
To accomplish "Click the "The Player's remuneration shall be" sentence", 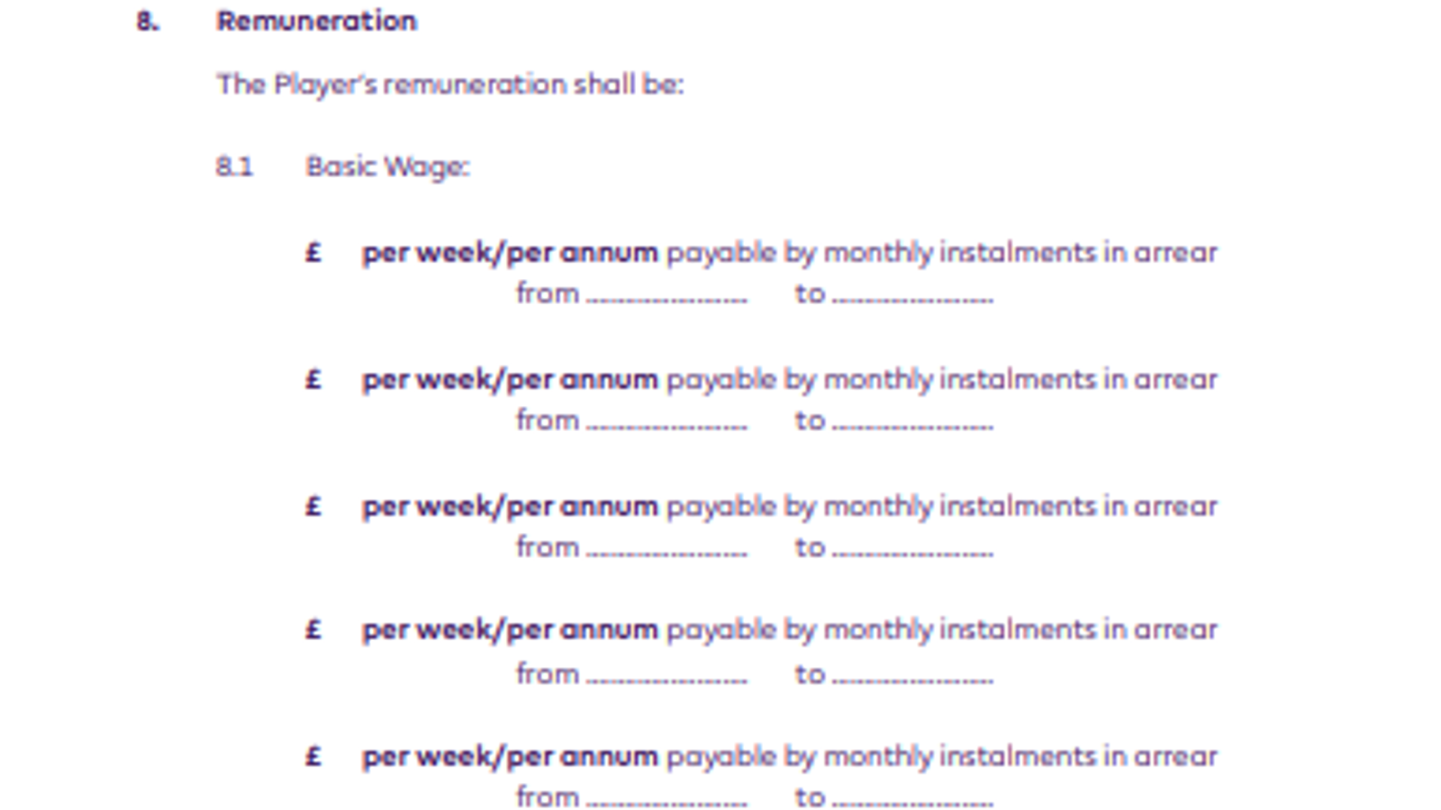I will pyautogui.click(x=450, y=85).
